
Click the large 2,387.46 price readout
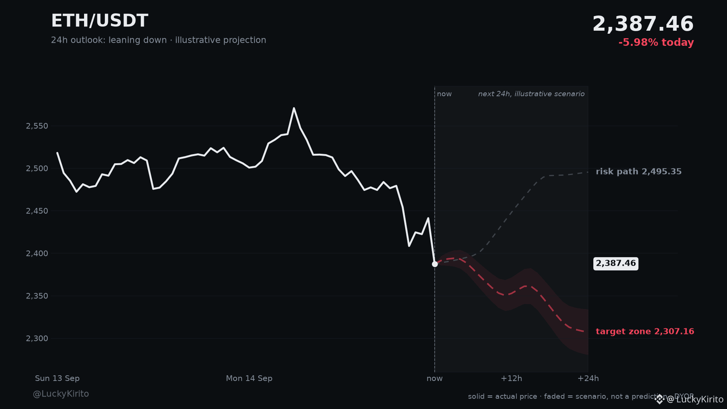pyautogui.click(x=643, y=24)
